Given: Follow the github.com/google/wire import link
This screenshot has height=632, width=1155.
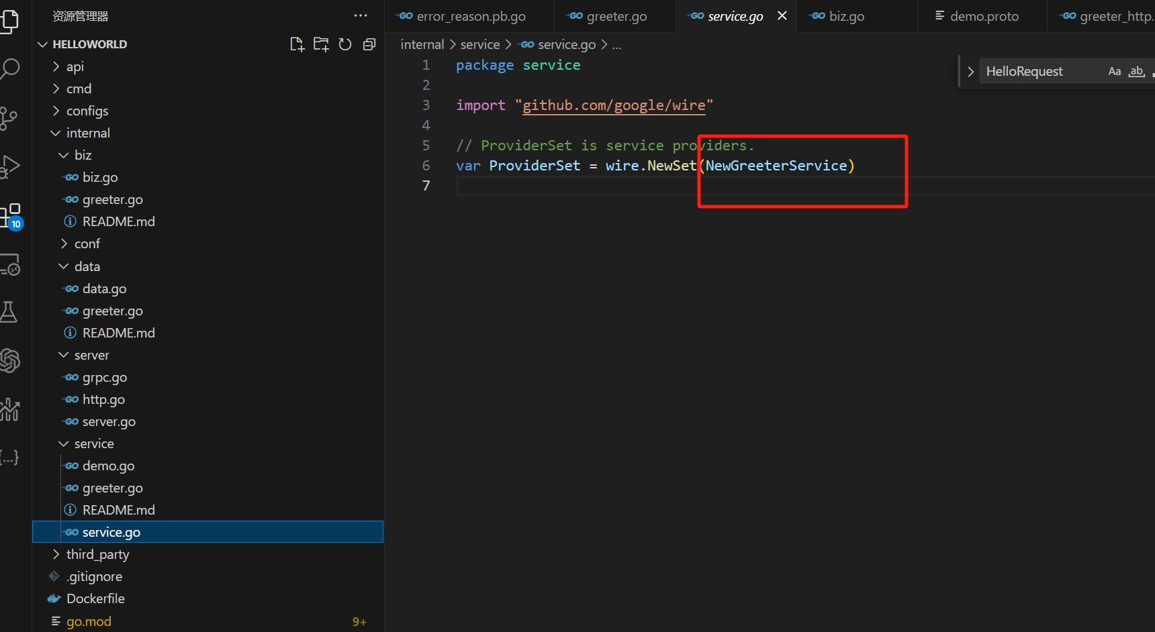Looking at the screenshot, I should (x=614, y=105).
